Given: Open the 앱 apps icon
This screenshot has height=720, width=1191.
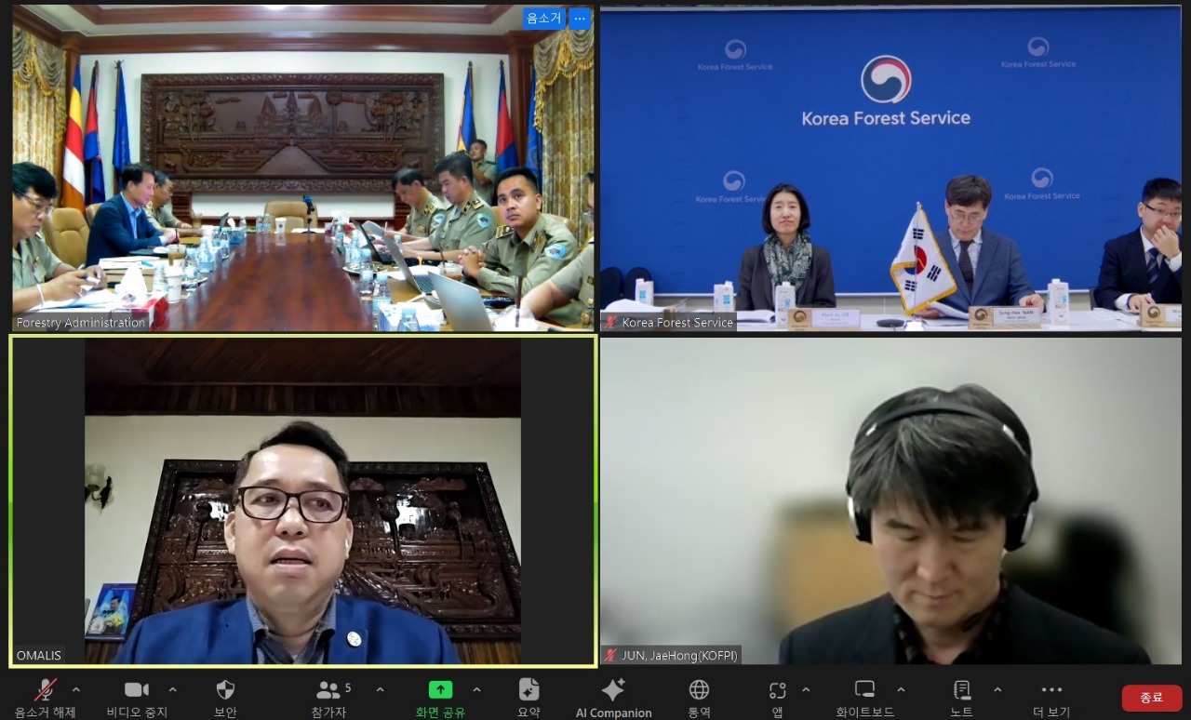Looking at the screenshot, I should (x=778, y=690).
